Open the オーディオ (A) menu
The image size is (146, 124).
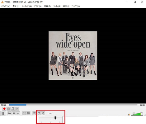[27, 6]
